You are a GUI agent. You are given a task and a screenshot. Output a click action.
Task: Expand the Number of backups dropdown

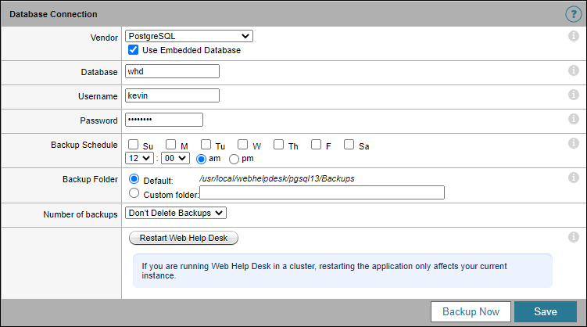pos(176,213)
